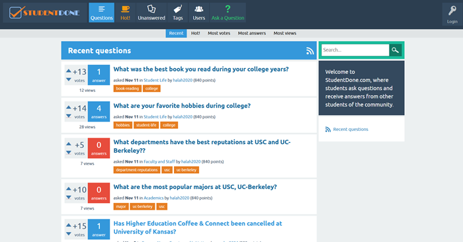Screen dimensions: 463x242
Task: Upvote the Coffee & Connect question
Action: 69,225
